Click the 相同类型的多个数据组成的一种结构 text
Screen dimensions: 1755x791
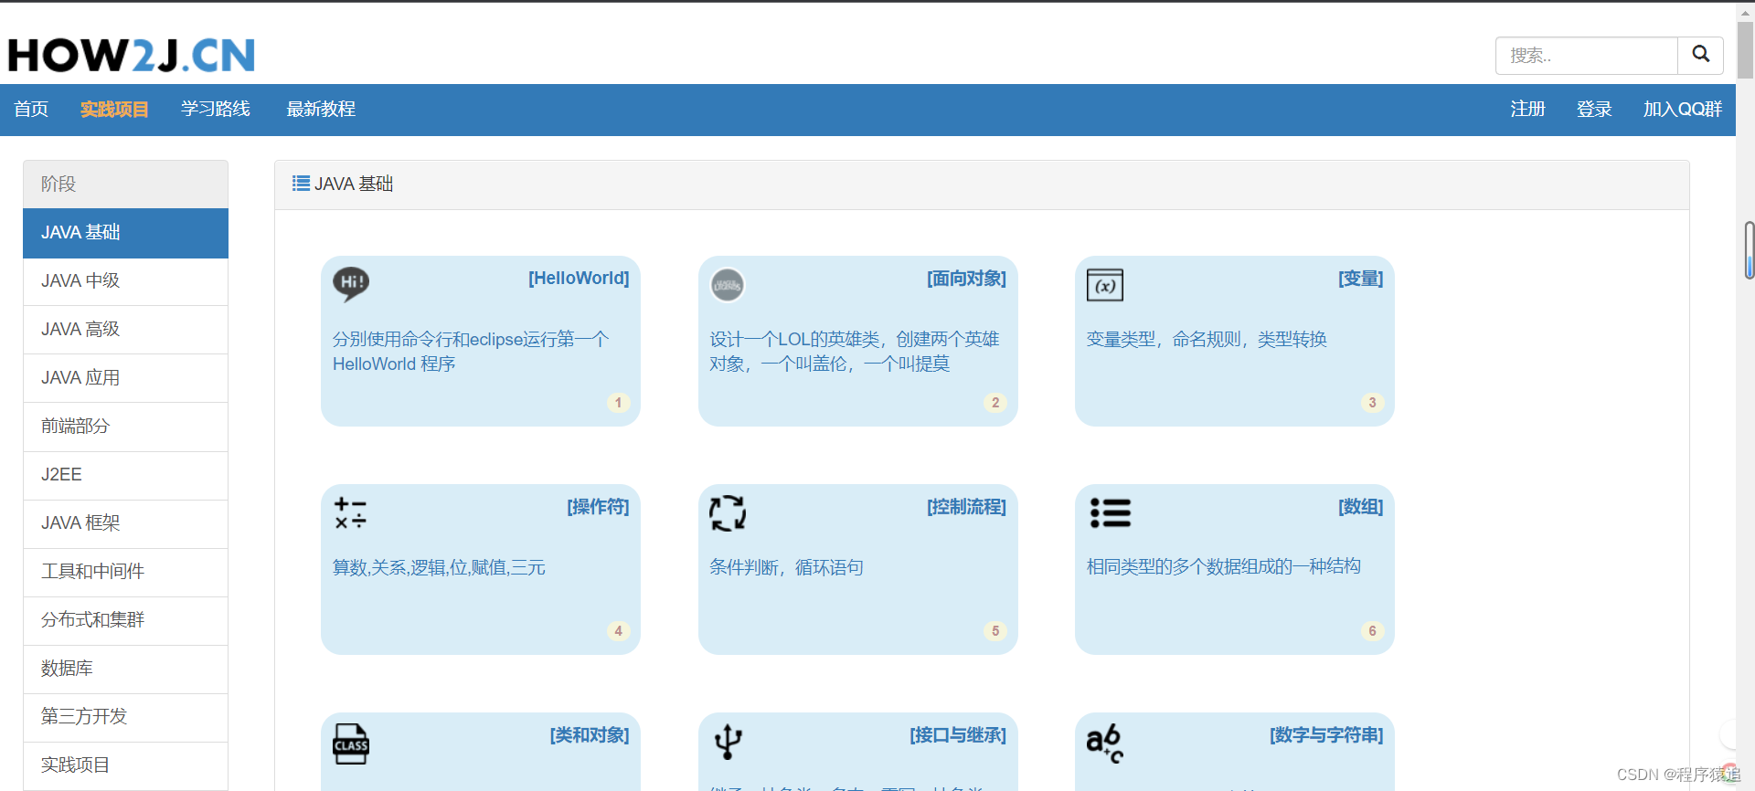pos(1223,567)
